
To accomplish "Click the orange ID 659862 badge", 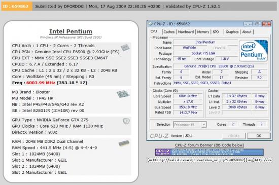I will (17, 7).
